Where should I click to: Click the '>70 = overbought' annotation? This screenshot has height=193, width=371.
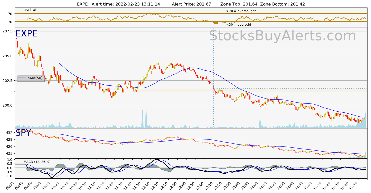point(241,11)
